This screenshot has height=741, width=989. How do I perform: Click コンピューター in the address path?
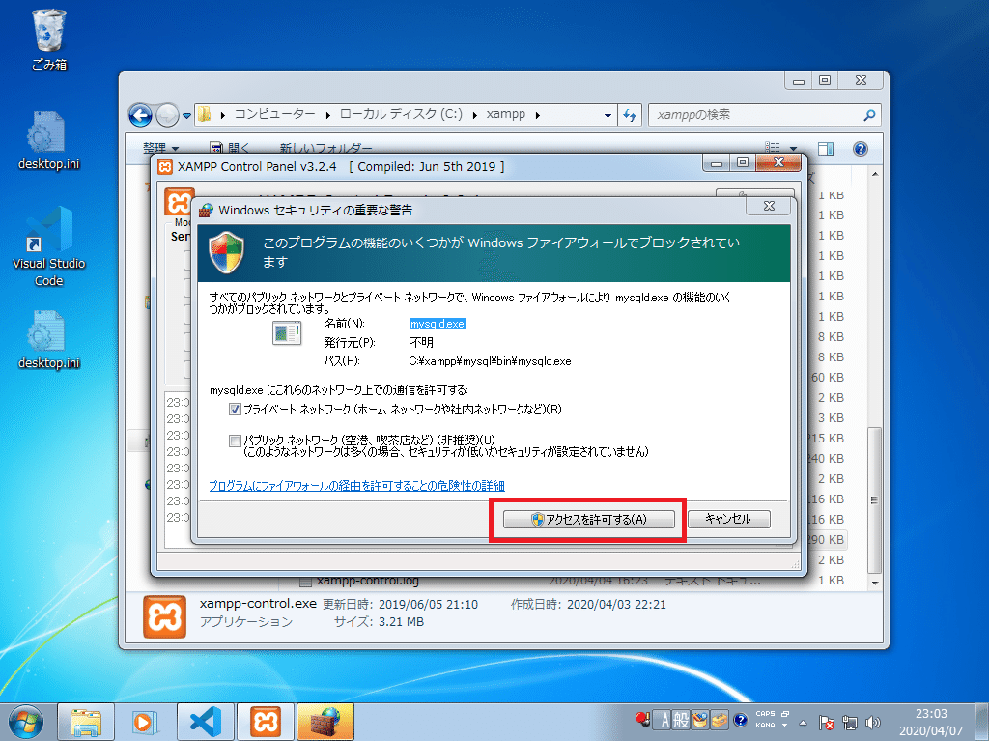tap(274, 114)
